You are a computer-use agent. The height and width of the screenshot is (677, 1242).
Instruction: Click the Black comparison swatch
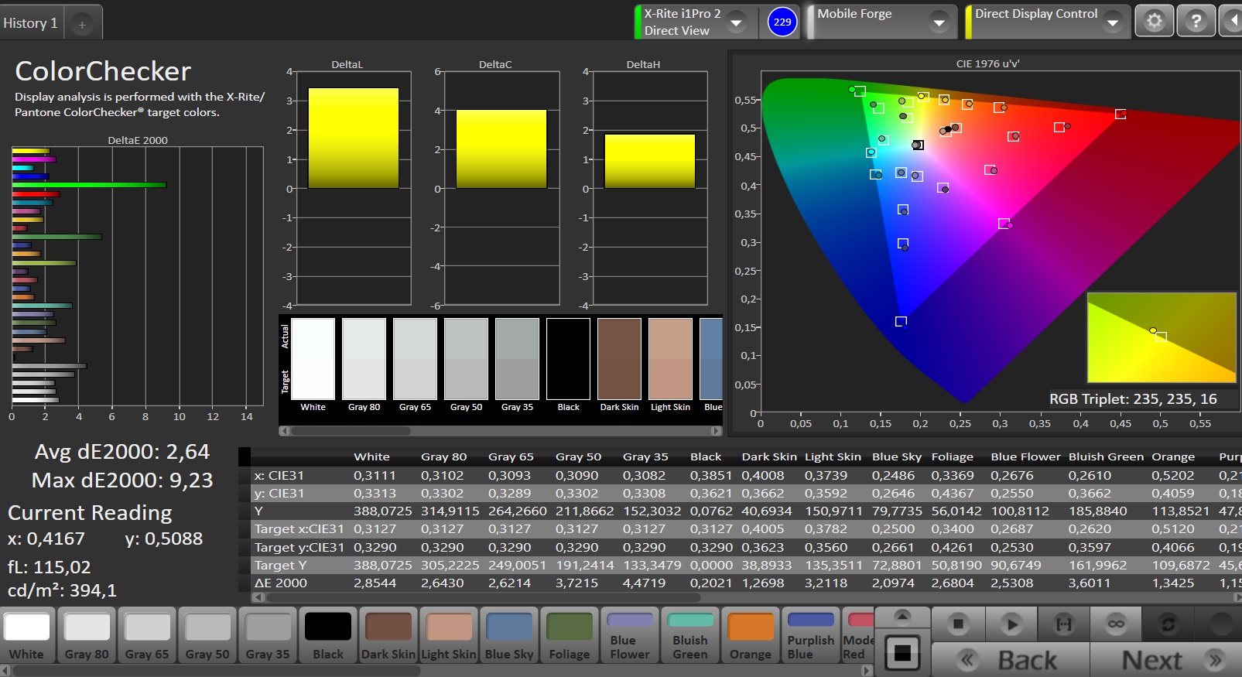[569, 359]
